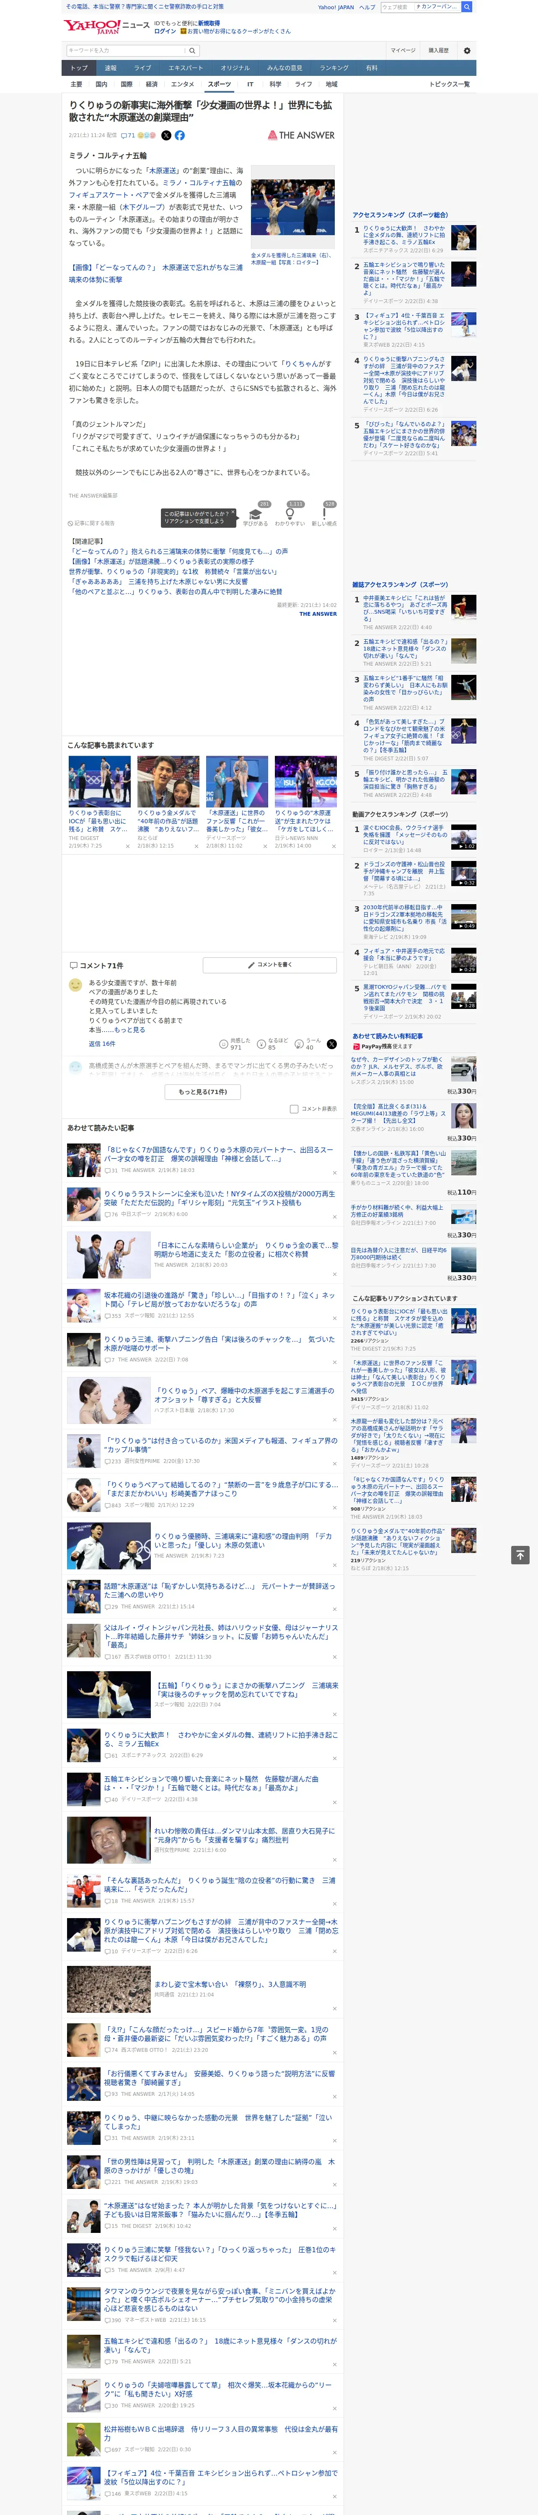
Task: React with 学びがある graduation cap icon
Action: coord(255,514)
